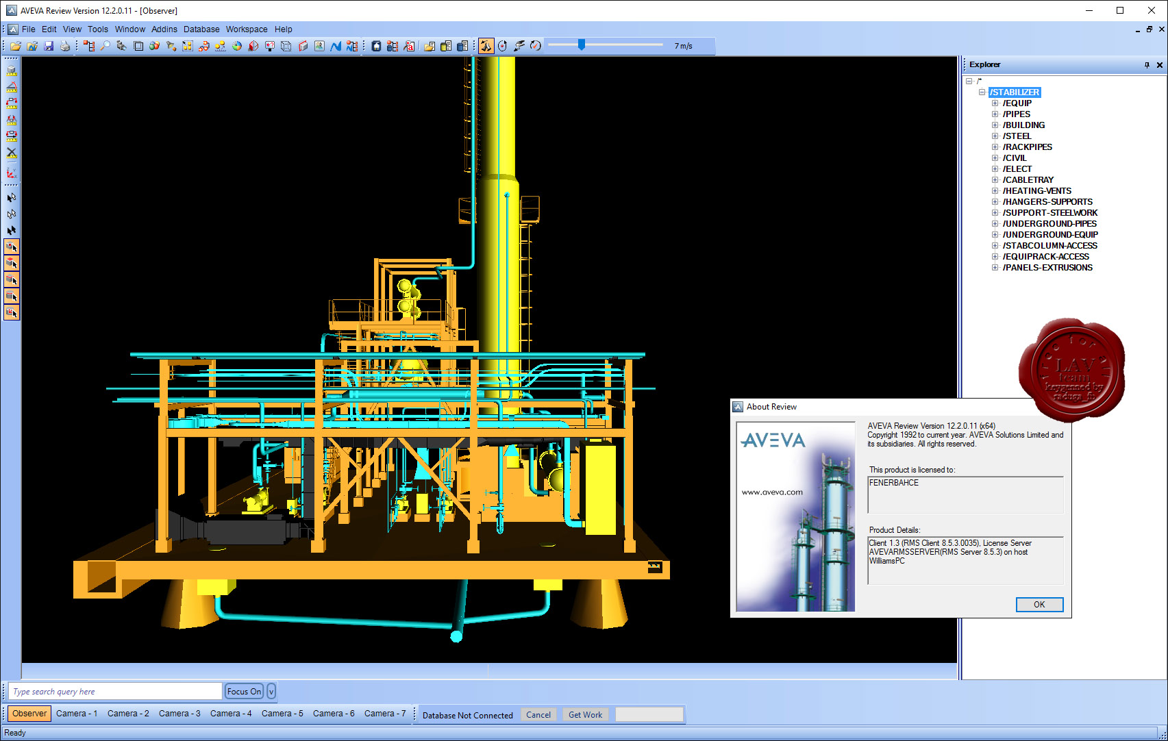1168x741 pixels.
Task: Click the Save floppy disk icon
Action: click(x=49, y=46)
